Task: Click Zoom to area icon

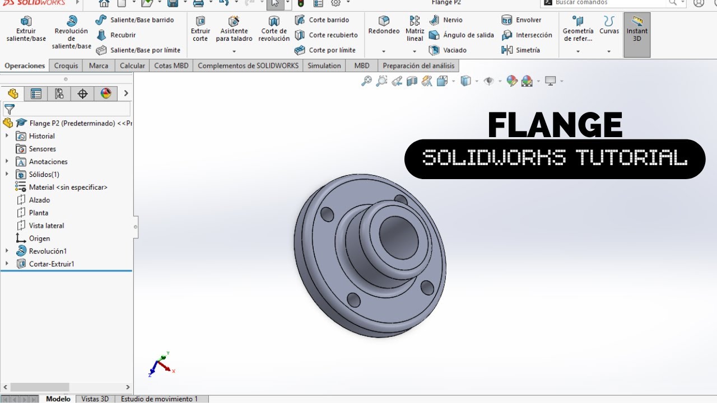Action: (381, 81)
